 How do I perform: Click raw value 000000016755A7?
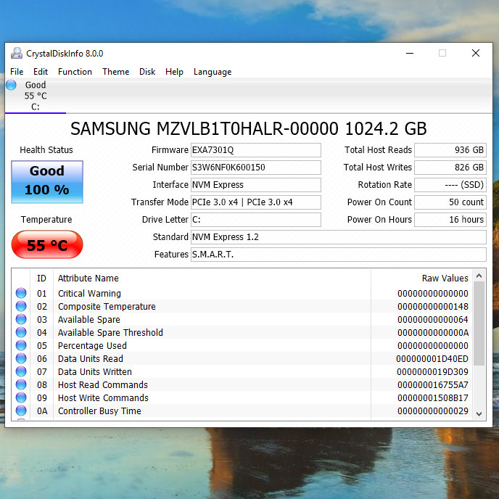pyautogui.click(x=433, y=384)
